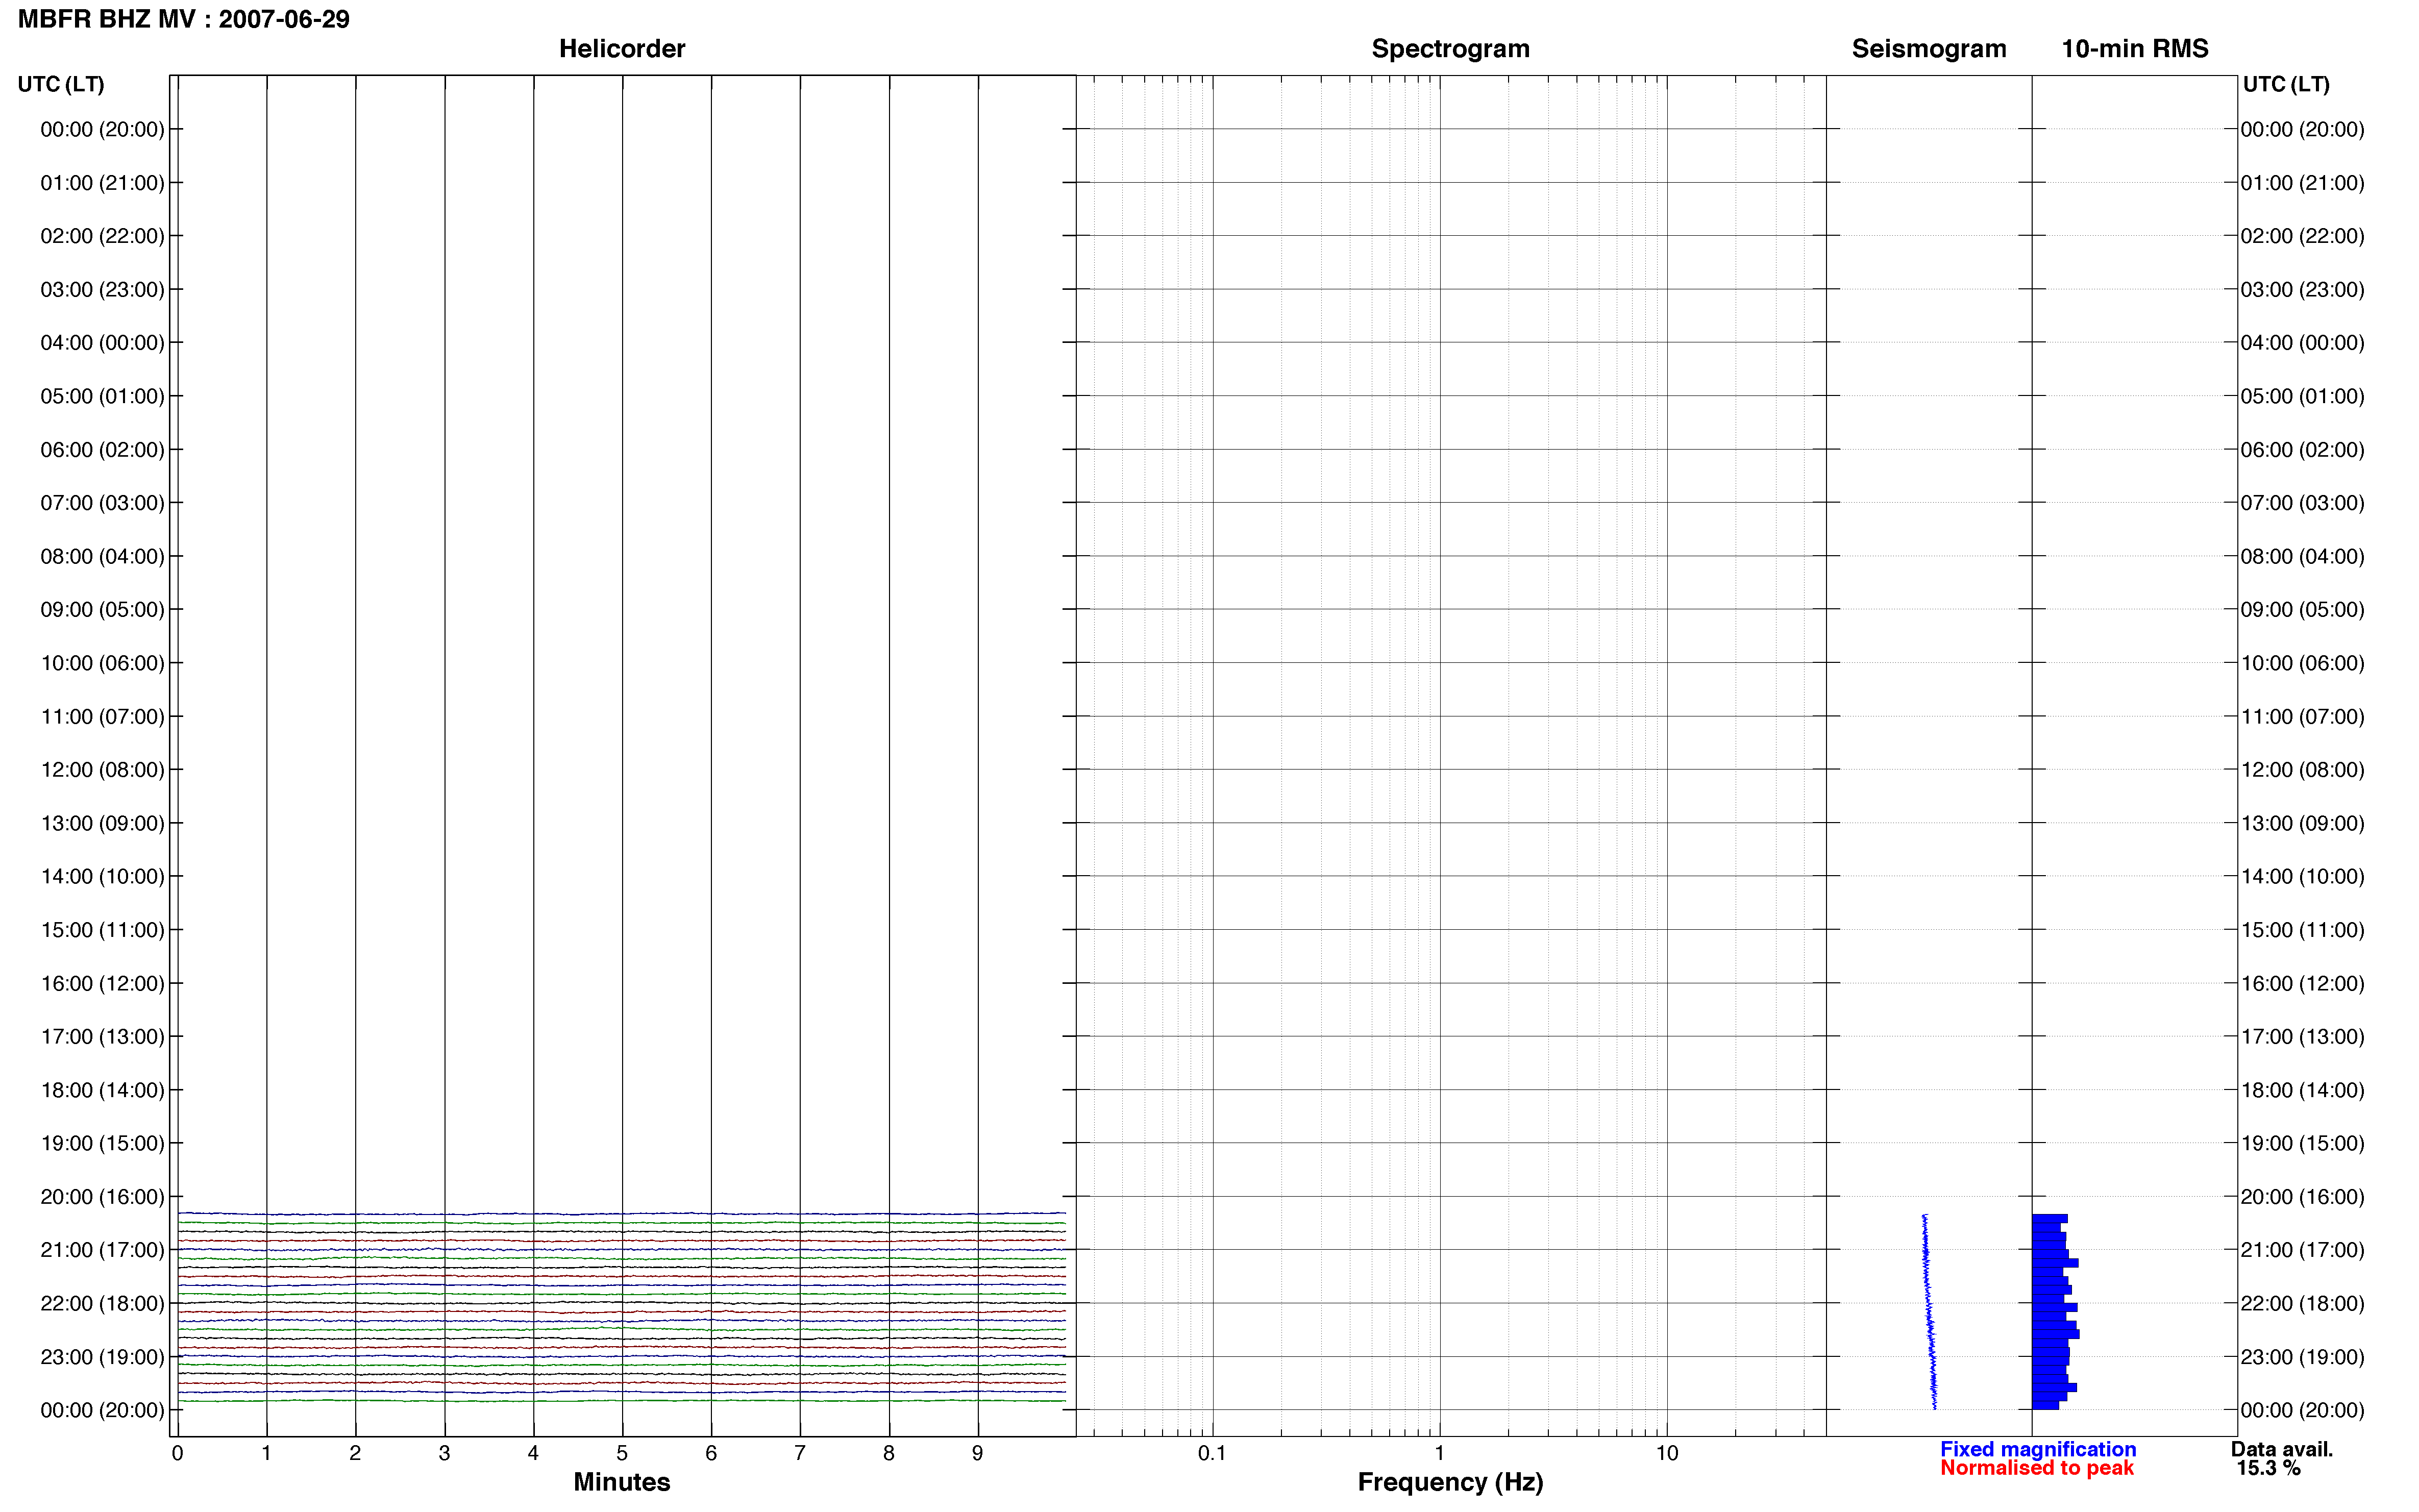Image resolution: width=2419 pixels, height=1512 pixels.
Task: Click 15:00 (11:00) on the Helicorder time axis
Action: [102, 930]
